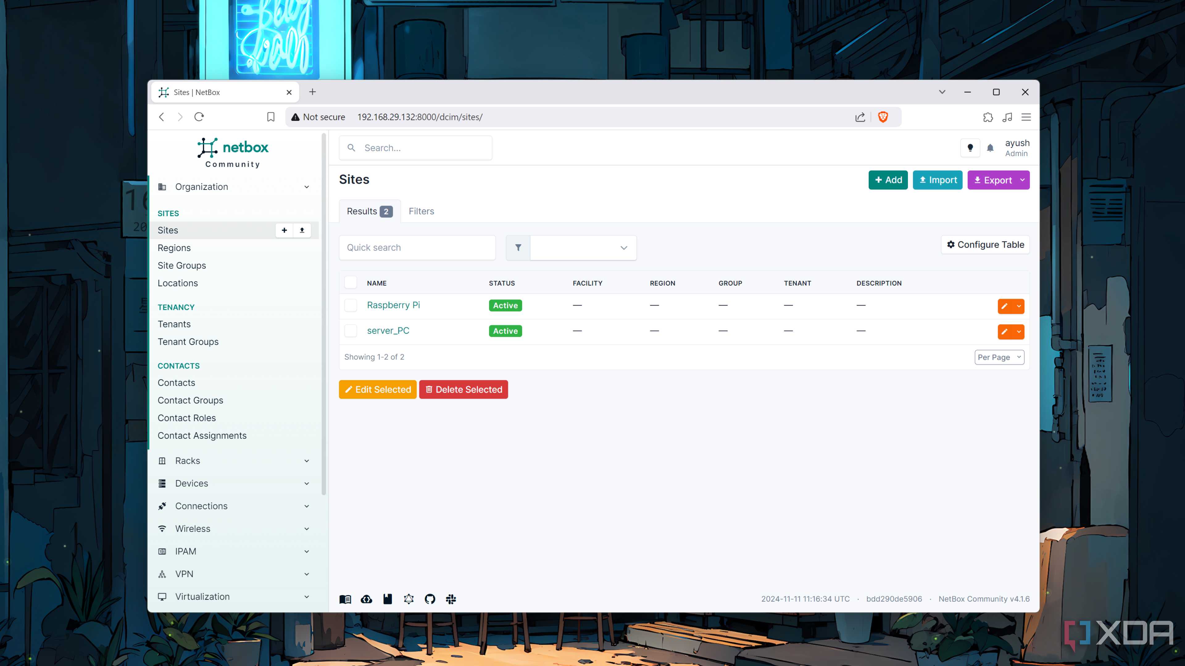This screenshot has height=666, width=1185.
Task: Click Edit Selected button
Action: (378, 389)
